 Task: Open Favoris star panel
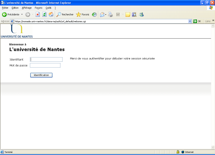[x=83, y=14]
